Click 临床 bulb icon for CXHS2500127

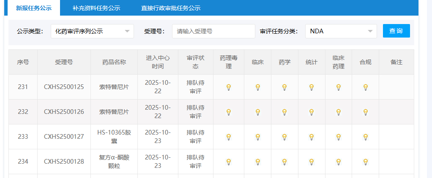tap(257, 137)
